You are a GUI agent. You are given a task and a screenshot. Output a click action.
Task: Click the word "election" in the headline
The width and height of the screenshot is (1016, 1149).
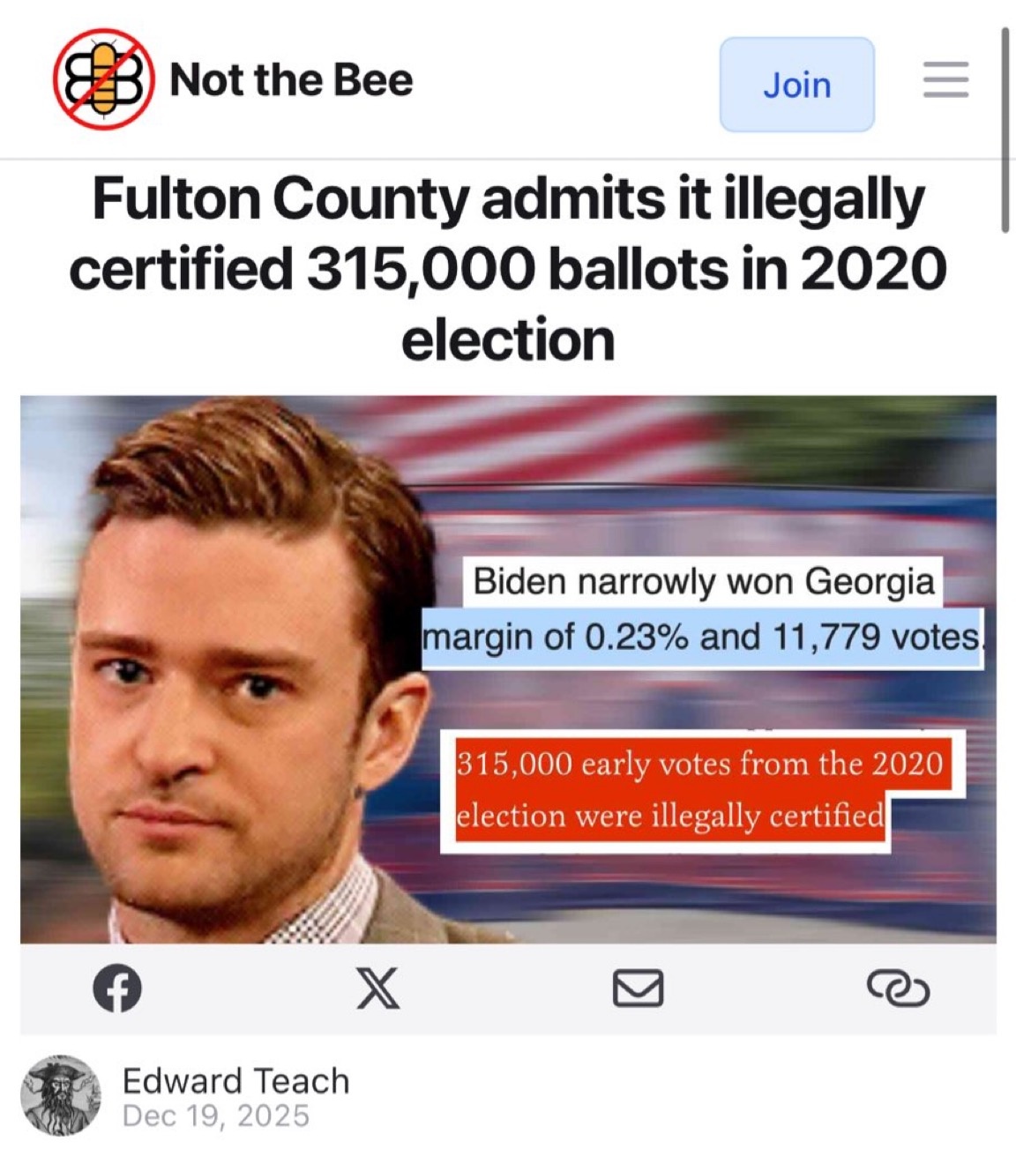click(x=508, y=340)
